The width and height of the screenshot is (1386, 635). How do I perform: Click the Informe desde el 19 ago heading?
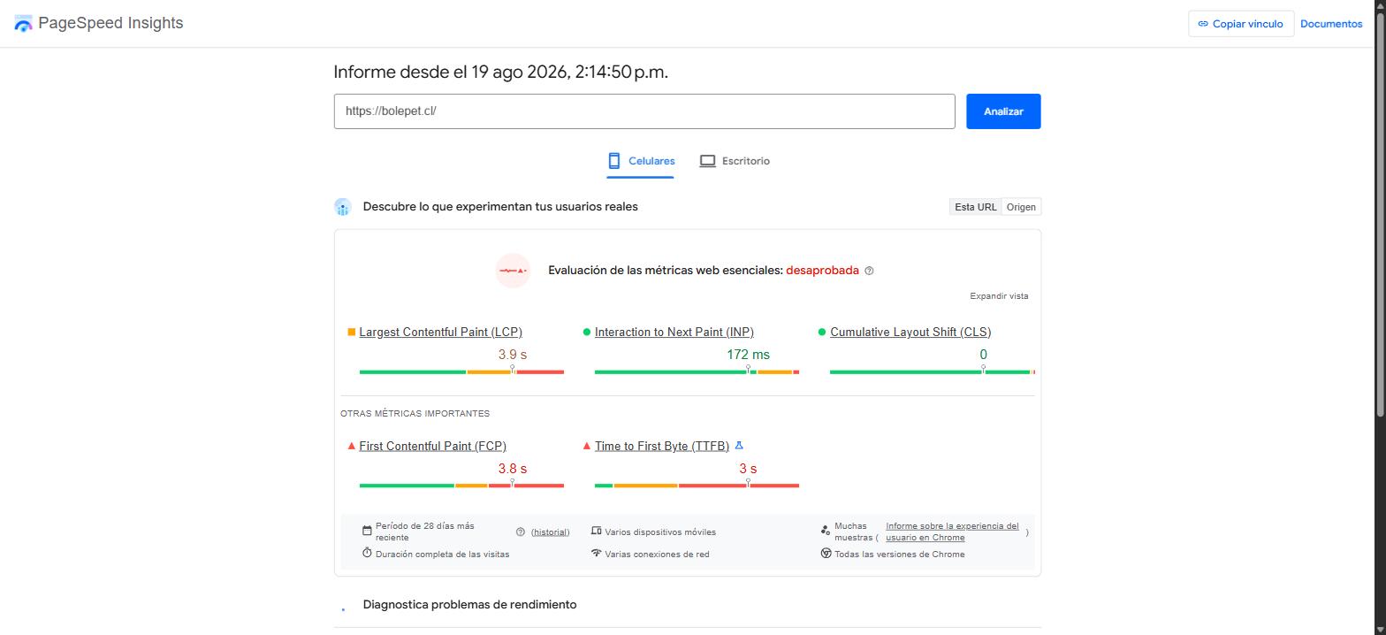(500, 73)
